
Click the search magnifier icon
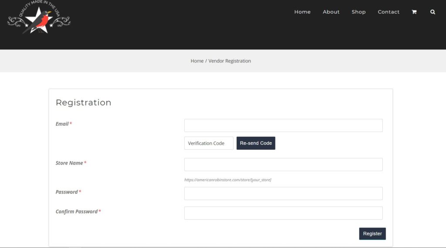coord(432,12)
